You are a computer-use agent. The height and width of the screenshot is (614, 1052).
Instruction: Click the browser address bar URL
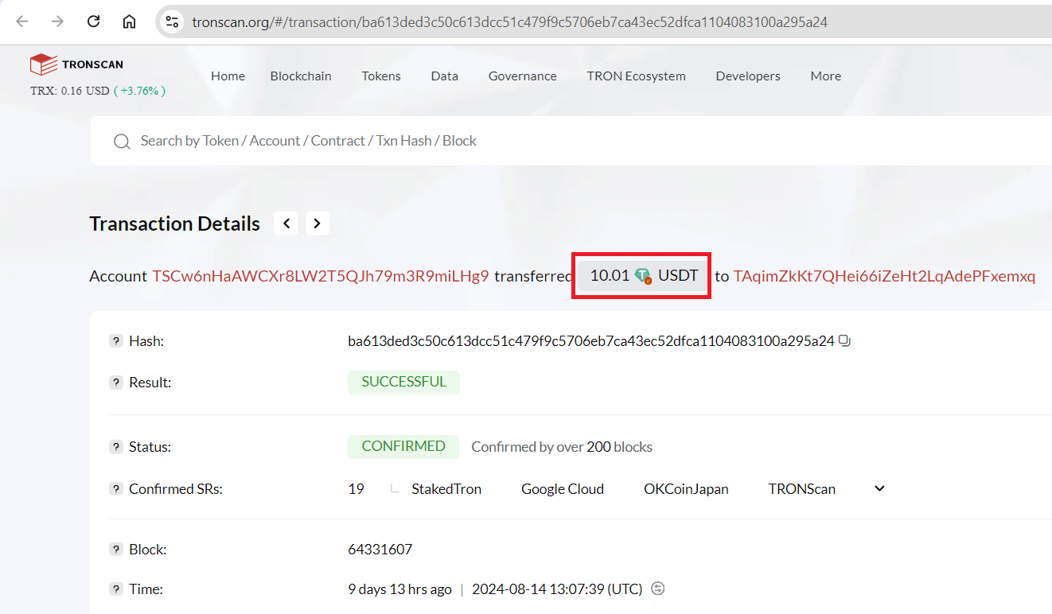tap(509, 22)
